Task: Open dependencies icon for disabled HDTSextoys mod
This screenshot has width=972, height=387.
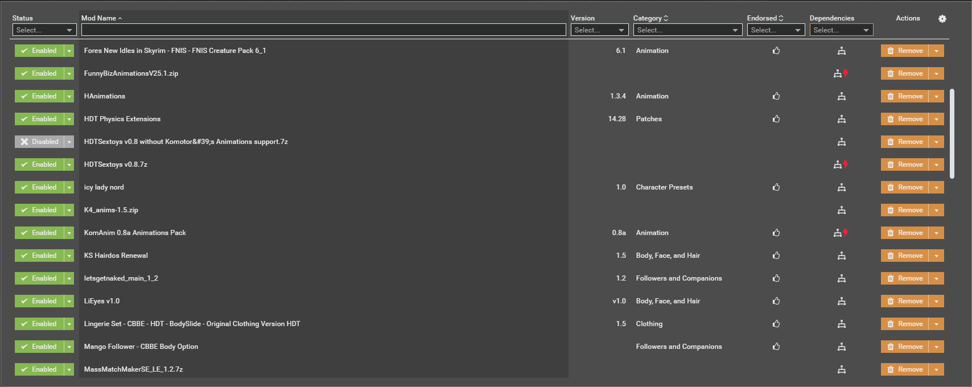Action: (842, 142)
